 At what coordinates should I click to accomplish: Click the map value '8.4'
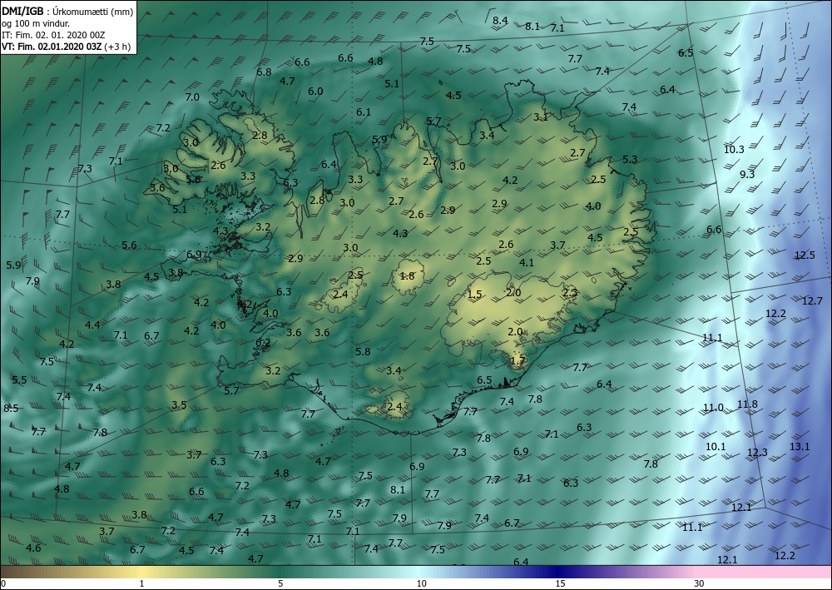click(x=500, y=21)
